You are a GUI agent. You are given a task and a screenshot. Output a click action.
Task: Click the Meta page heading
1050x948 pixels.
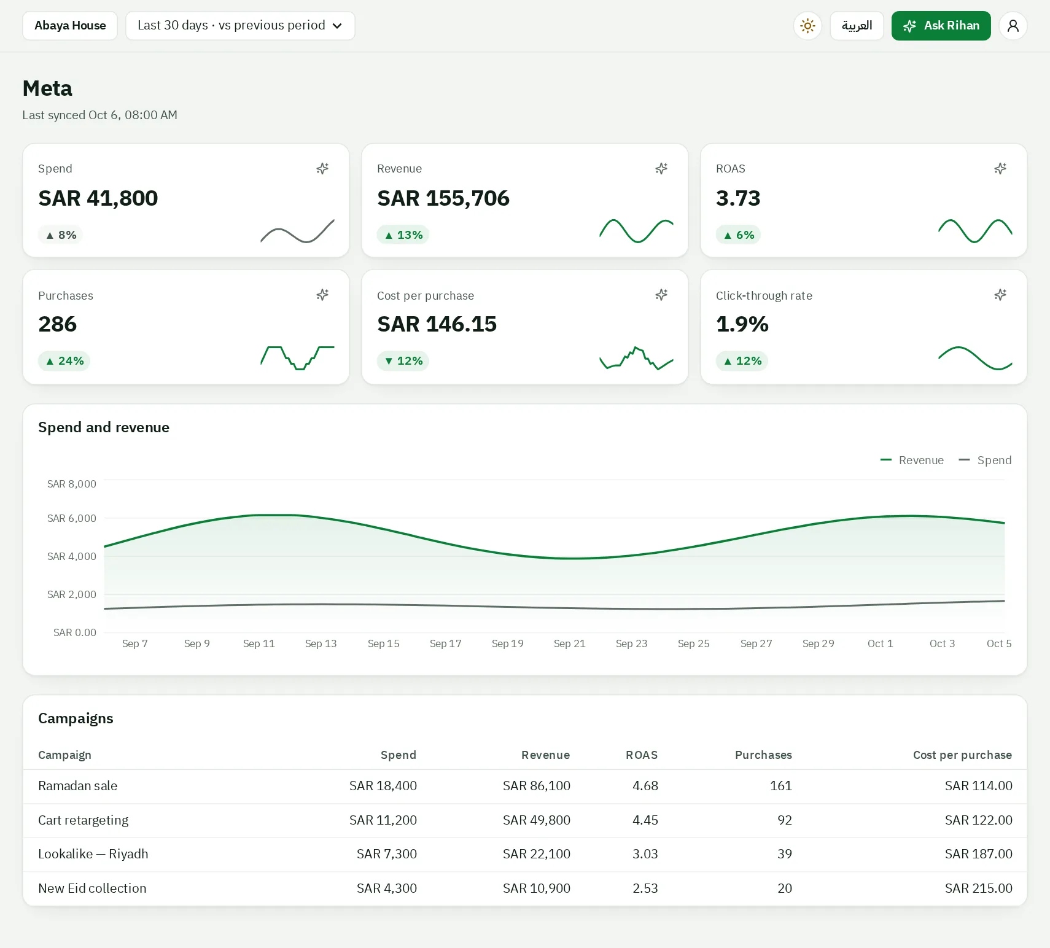tap(47, 88)
